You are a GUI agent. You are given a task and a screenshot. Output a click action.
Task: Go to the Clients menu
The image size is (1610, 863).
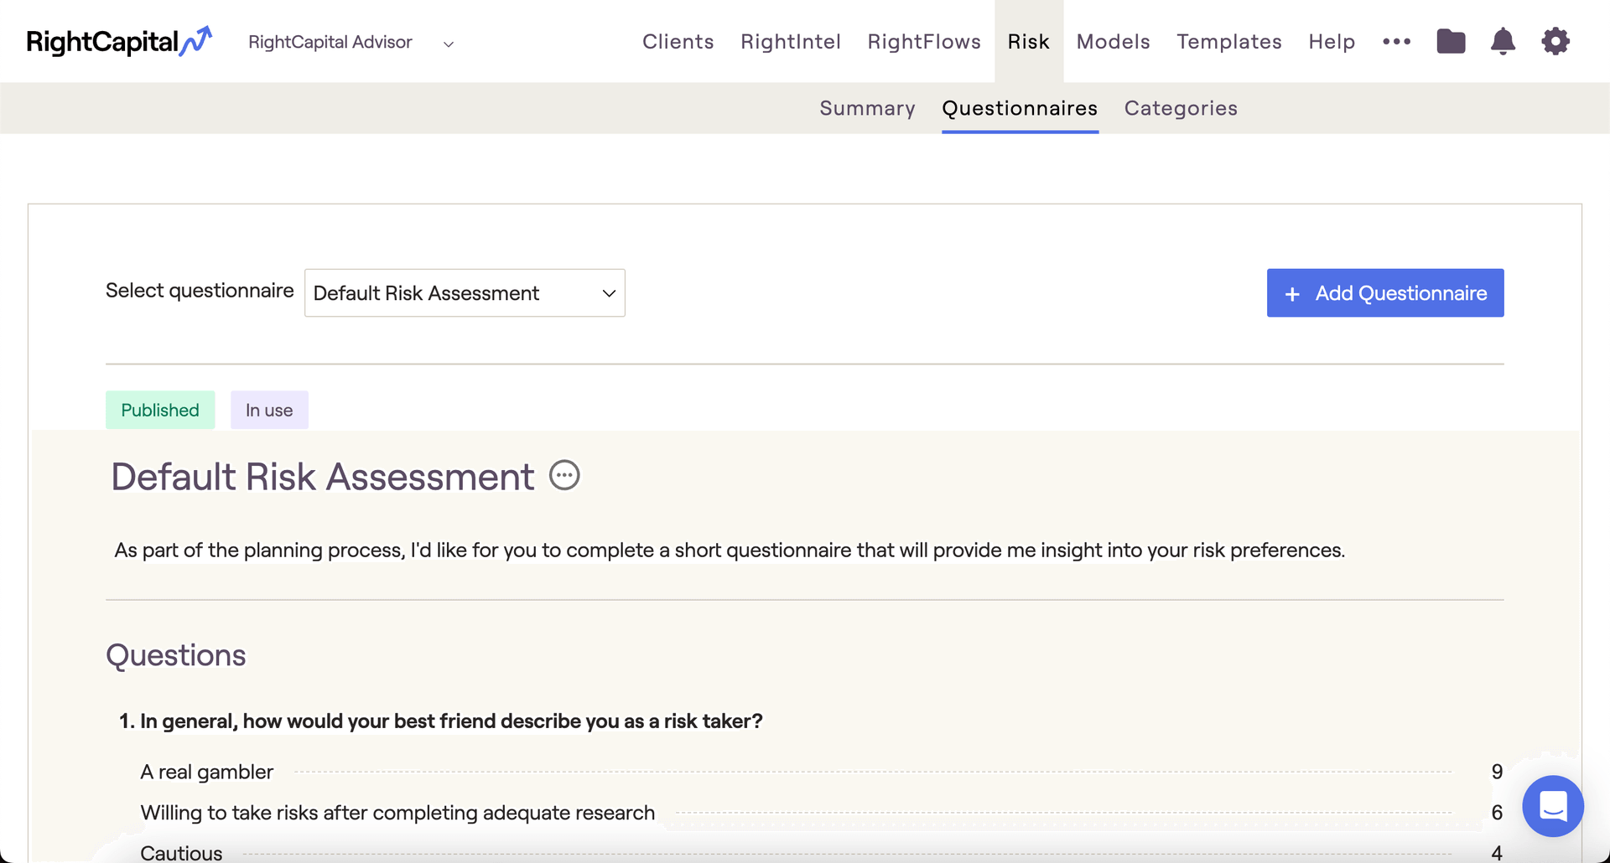678,41
